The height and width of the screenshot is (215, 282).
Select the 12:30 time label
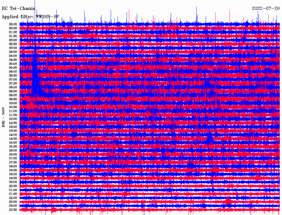pyautogui.click(x=13, y=123)
